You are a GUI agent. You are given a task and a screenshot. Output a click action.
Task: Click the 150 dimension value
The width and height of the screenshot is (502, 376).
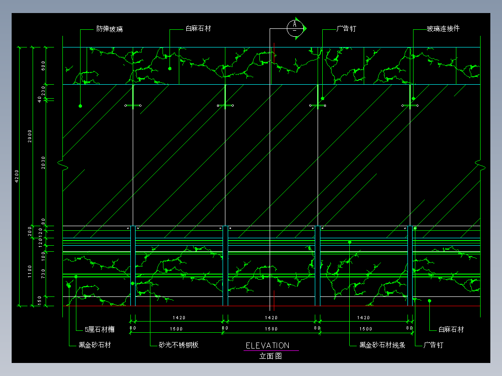(40, 301)
